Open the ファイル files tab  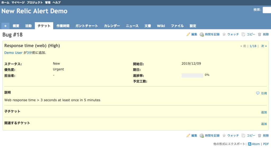click(177, 26)
